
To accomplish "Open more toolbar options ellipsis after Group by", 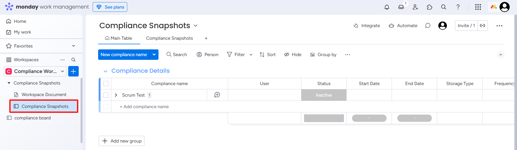I will [347, 55].
